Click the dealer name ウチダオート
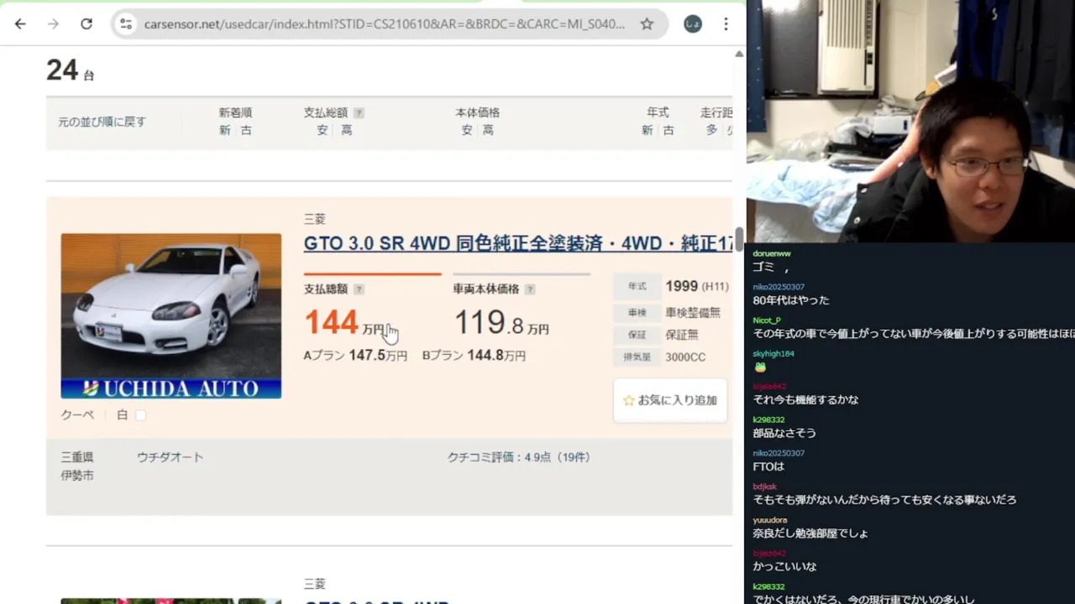This screenshot has height=604, width=1075. click(x=170, y=457)
